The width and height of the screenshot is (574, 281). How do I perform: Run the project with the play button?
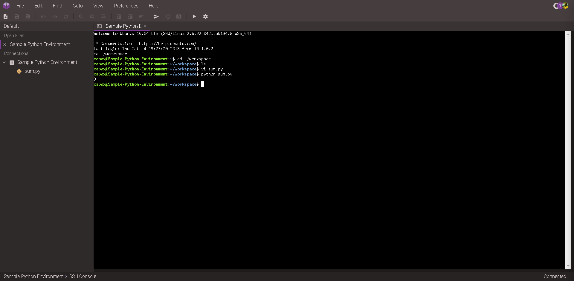click(194, 17)
